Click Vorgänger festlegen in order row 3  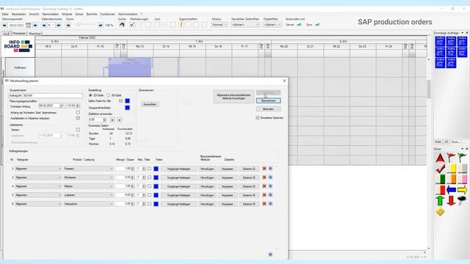178,177
